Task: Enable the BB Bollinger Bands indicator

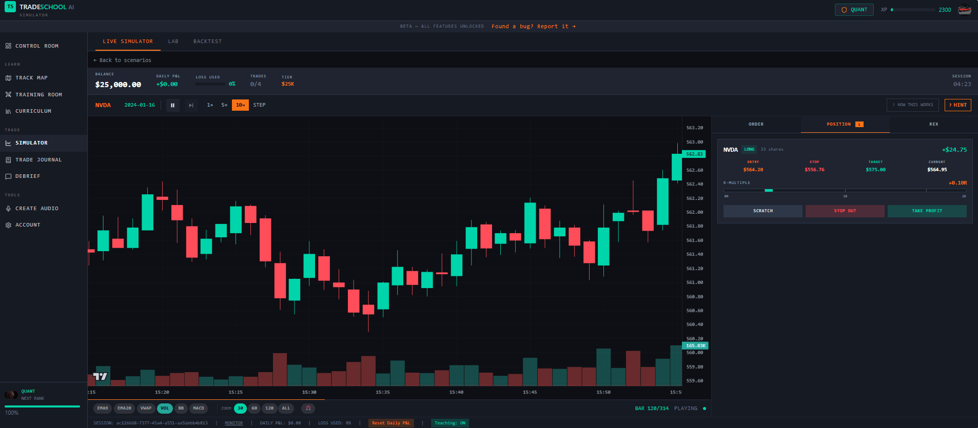Action: click(181, 409)
